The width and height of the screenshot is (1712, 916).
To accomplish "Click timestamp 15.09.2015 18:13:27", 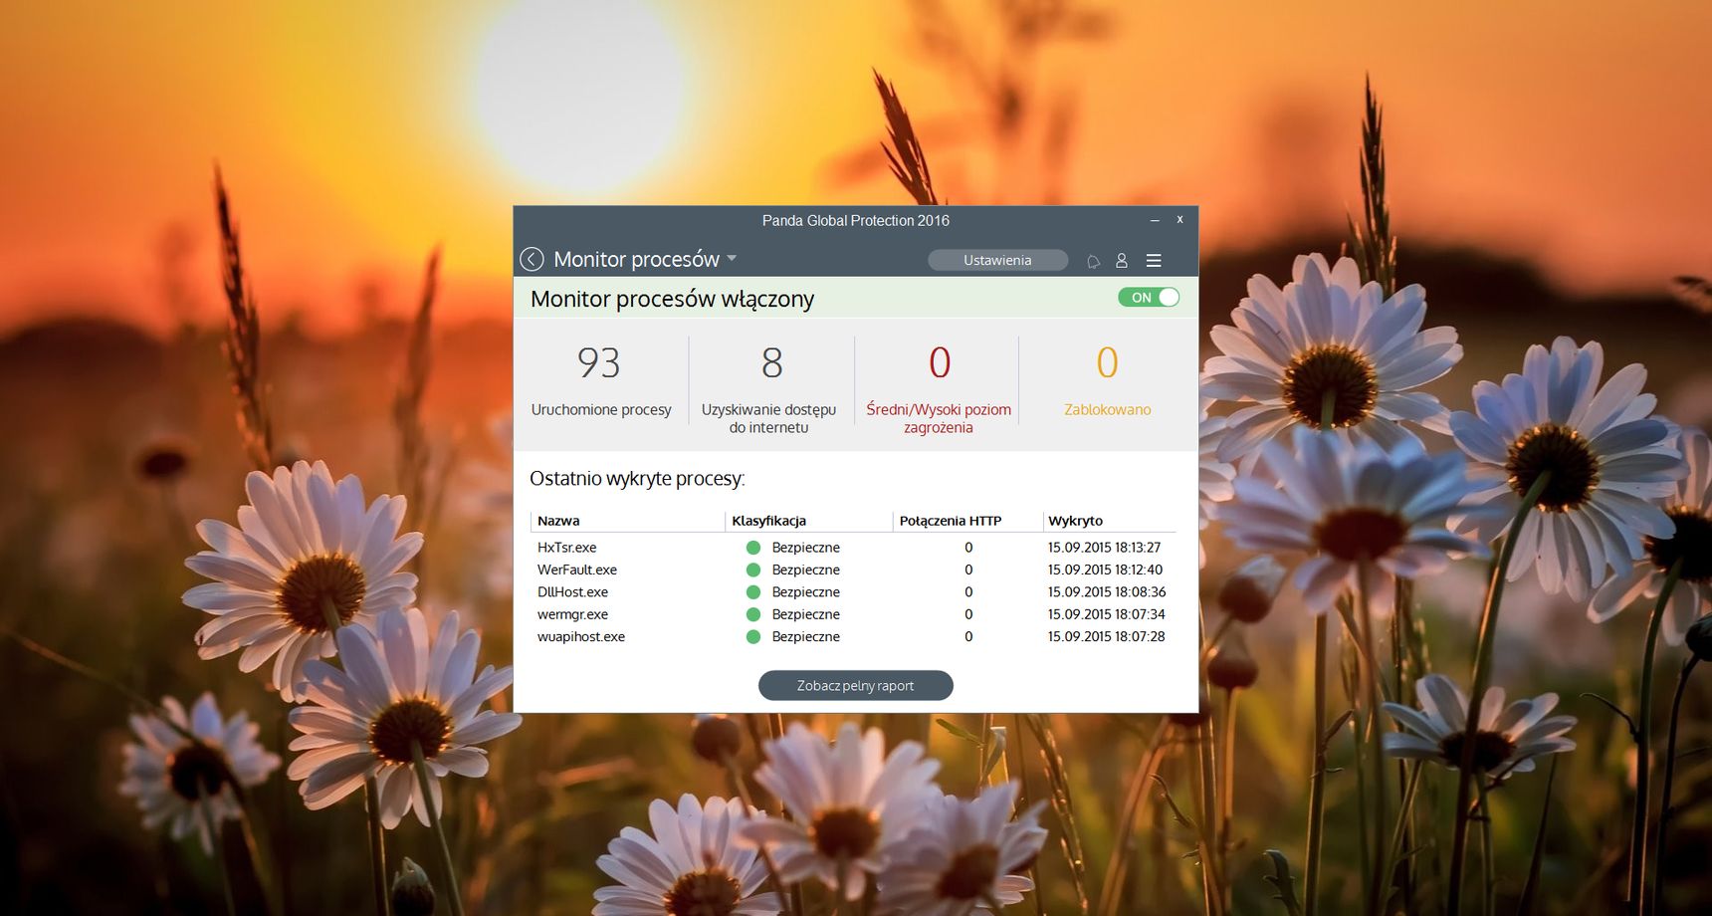I will click(1104, 548).
